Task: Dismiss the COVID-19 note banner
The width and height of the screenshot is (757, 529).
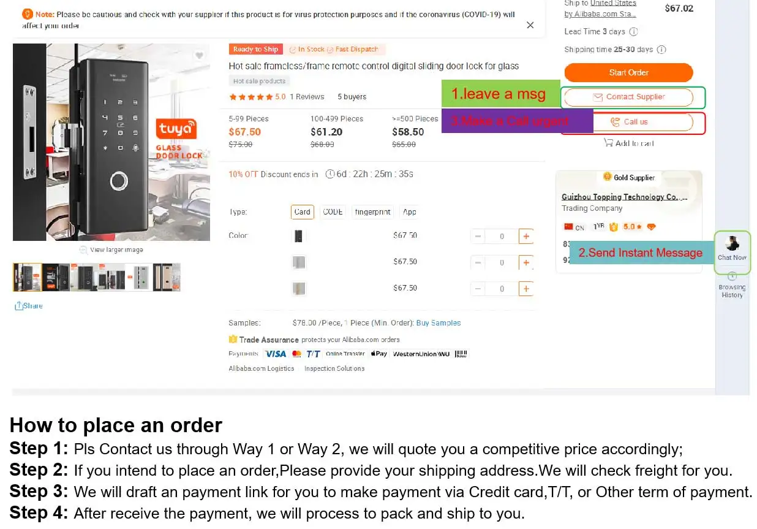Action: (x=530, y=25)
